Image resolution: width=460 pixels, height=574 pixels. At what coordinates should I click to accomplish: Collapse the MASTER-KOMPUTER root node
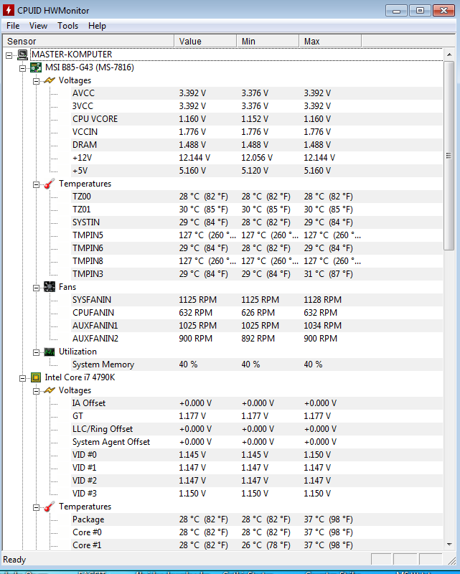point(9,55)
